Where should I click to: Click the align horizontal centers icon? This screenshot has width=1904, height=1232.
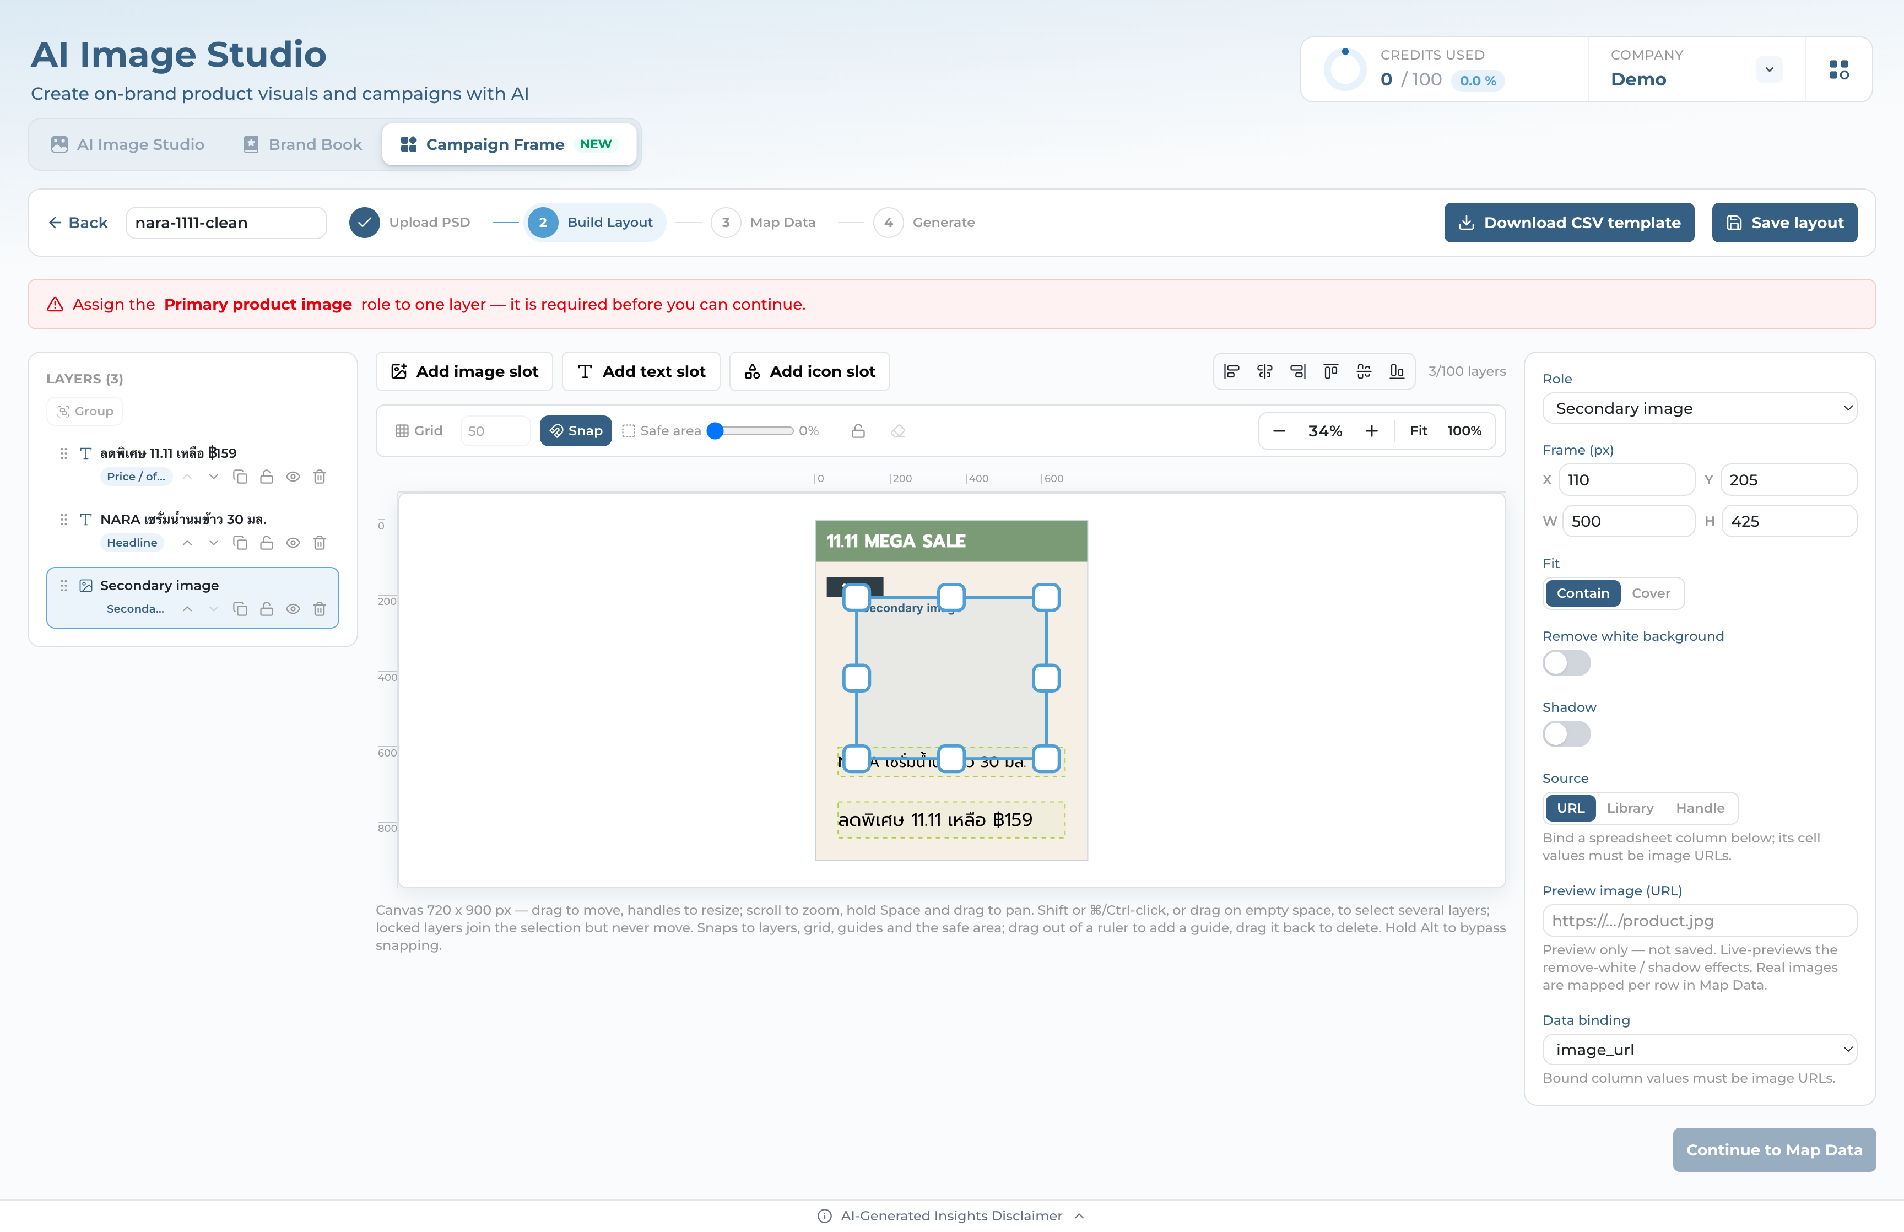1264,371
